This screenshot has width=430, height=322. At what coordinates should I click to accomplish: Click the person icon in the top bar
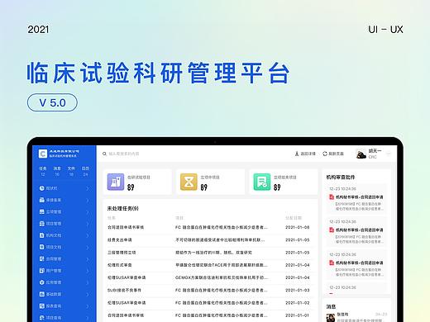(x=297, y=154)
